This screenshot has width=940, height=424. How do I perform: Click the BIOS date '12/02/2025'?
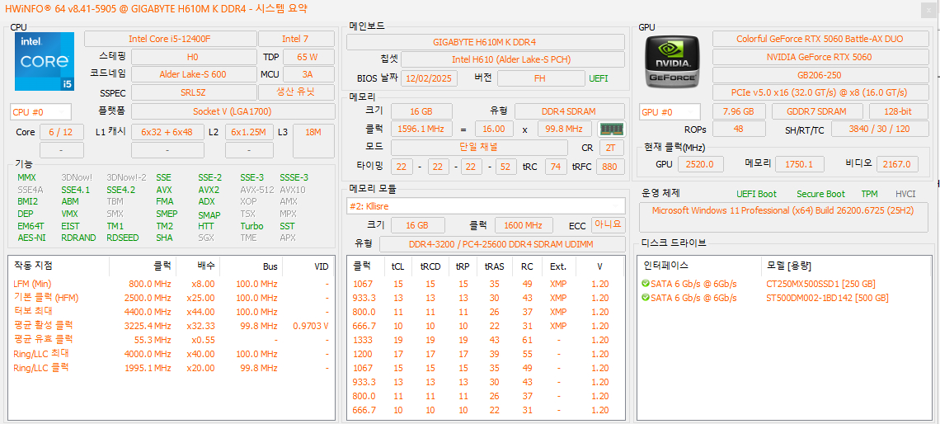pos(430,78)
